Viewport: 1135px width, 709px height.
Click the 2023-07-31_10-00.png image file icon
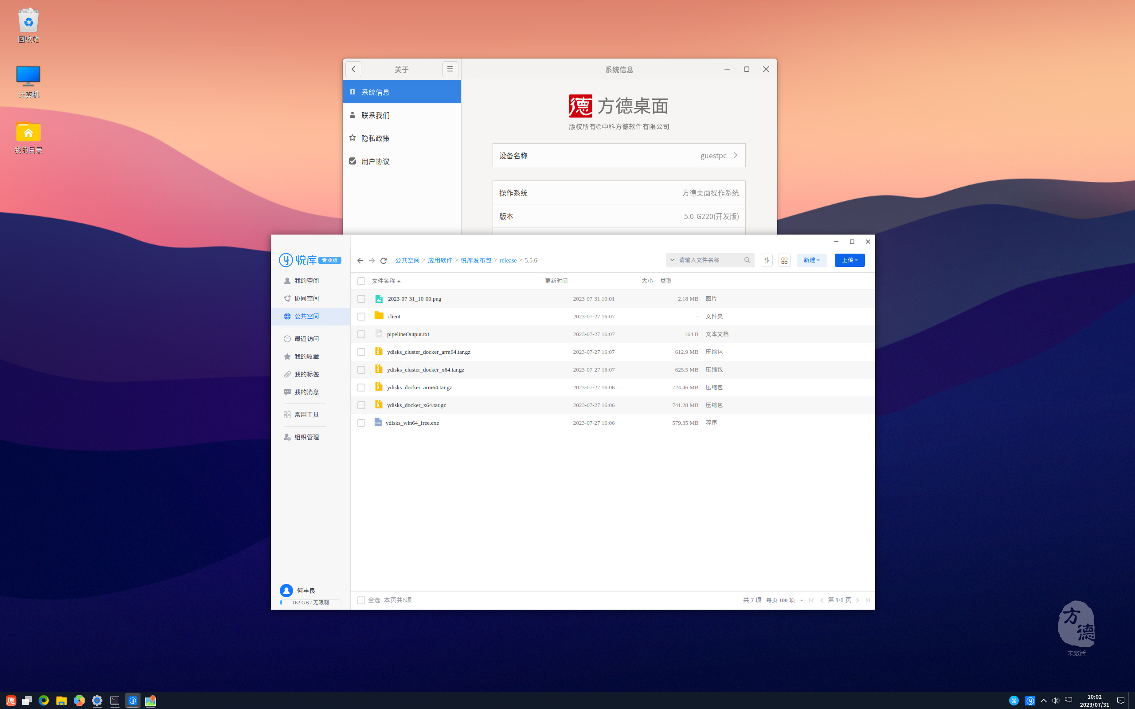pyautogui.click(x=379, y=299)
